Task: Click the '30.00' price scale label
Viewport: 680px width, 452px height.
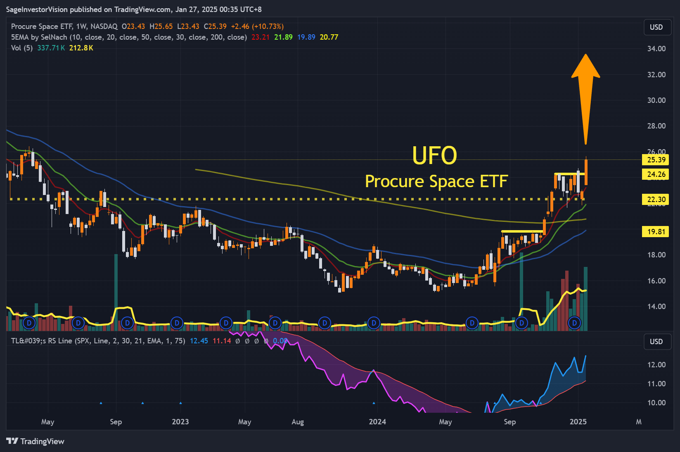Action: point(656,100)
